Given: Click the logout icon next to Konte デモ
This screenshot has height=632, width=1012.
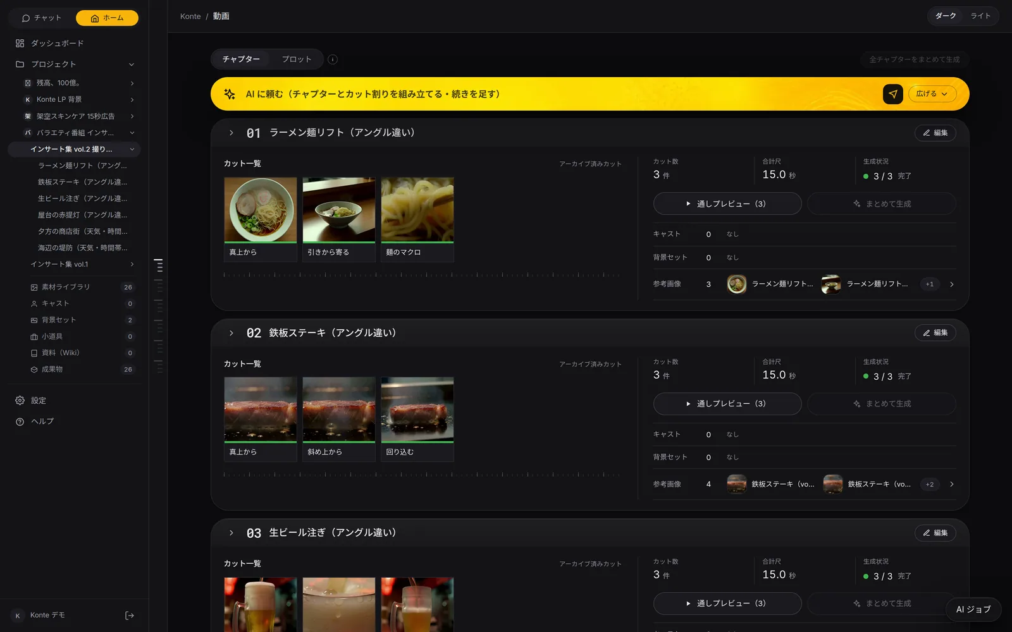Looking at the screenshot, I should point(130,616).
